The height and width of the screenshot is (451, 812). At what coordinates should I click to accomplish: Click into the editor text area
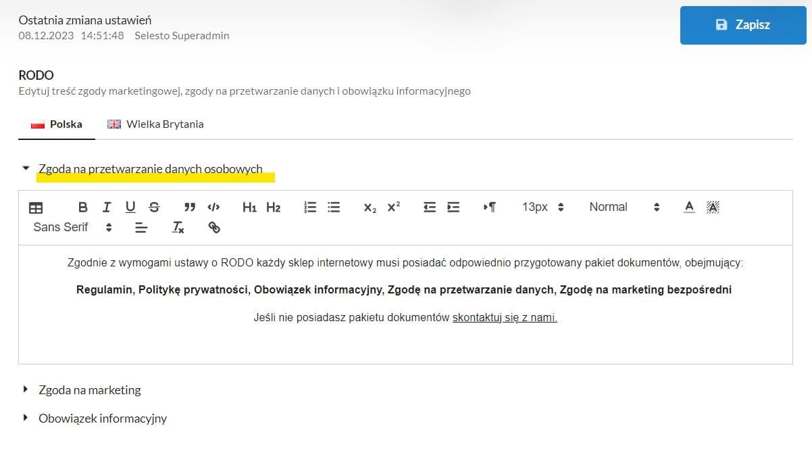pos(405,304)
